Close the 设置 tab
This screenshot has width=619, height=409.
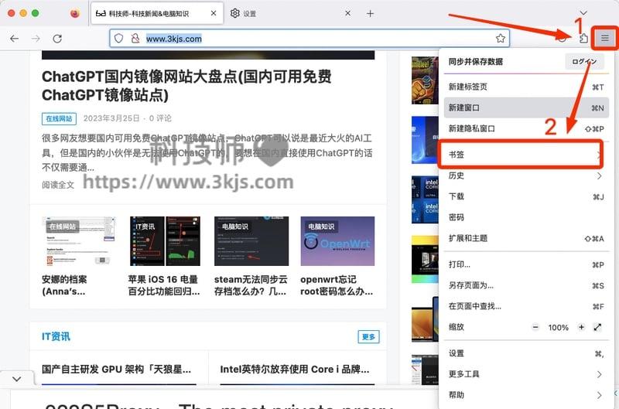pyautogui.click(x=347, y=13)
